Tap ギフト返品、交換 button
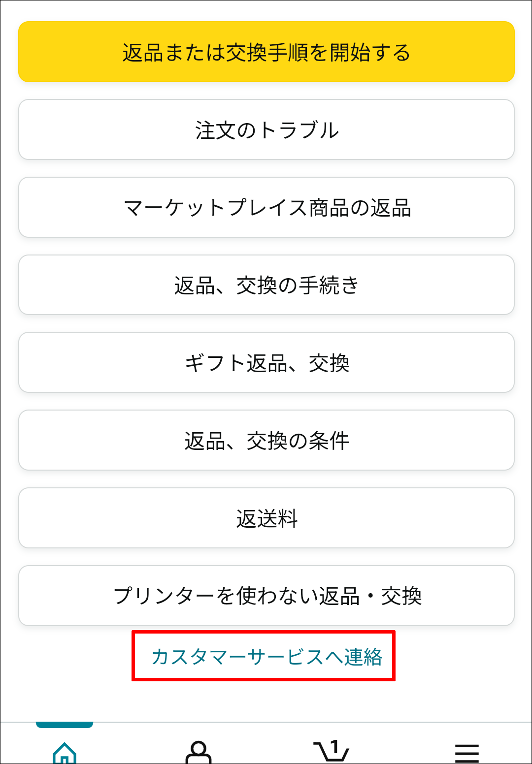The image size is (532, 764). [266, 363]
